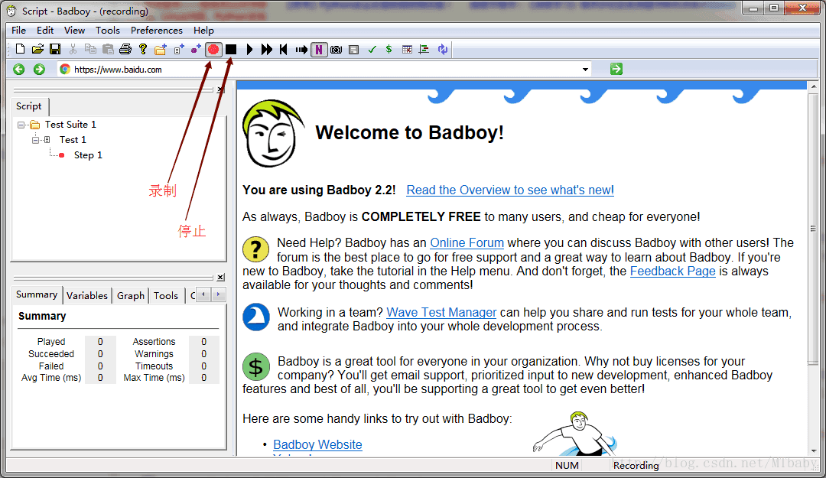The width and height of the screenshot is (826, 478).
Task: Open the File menu
Action: click(x=18, y=31)
